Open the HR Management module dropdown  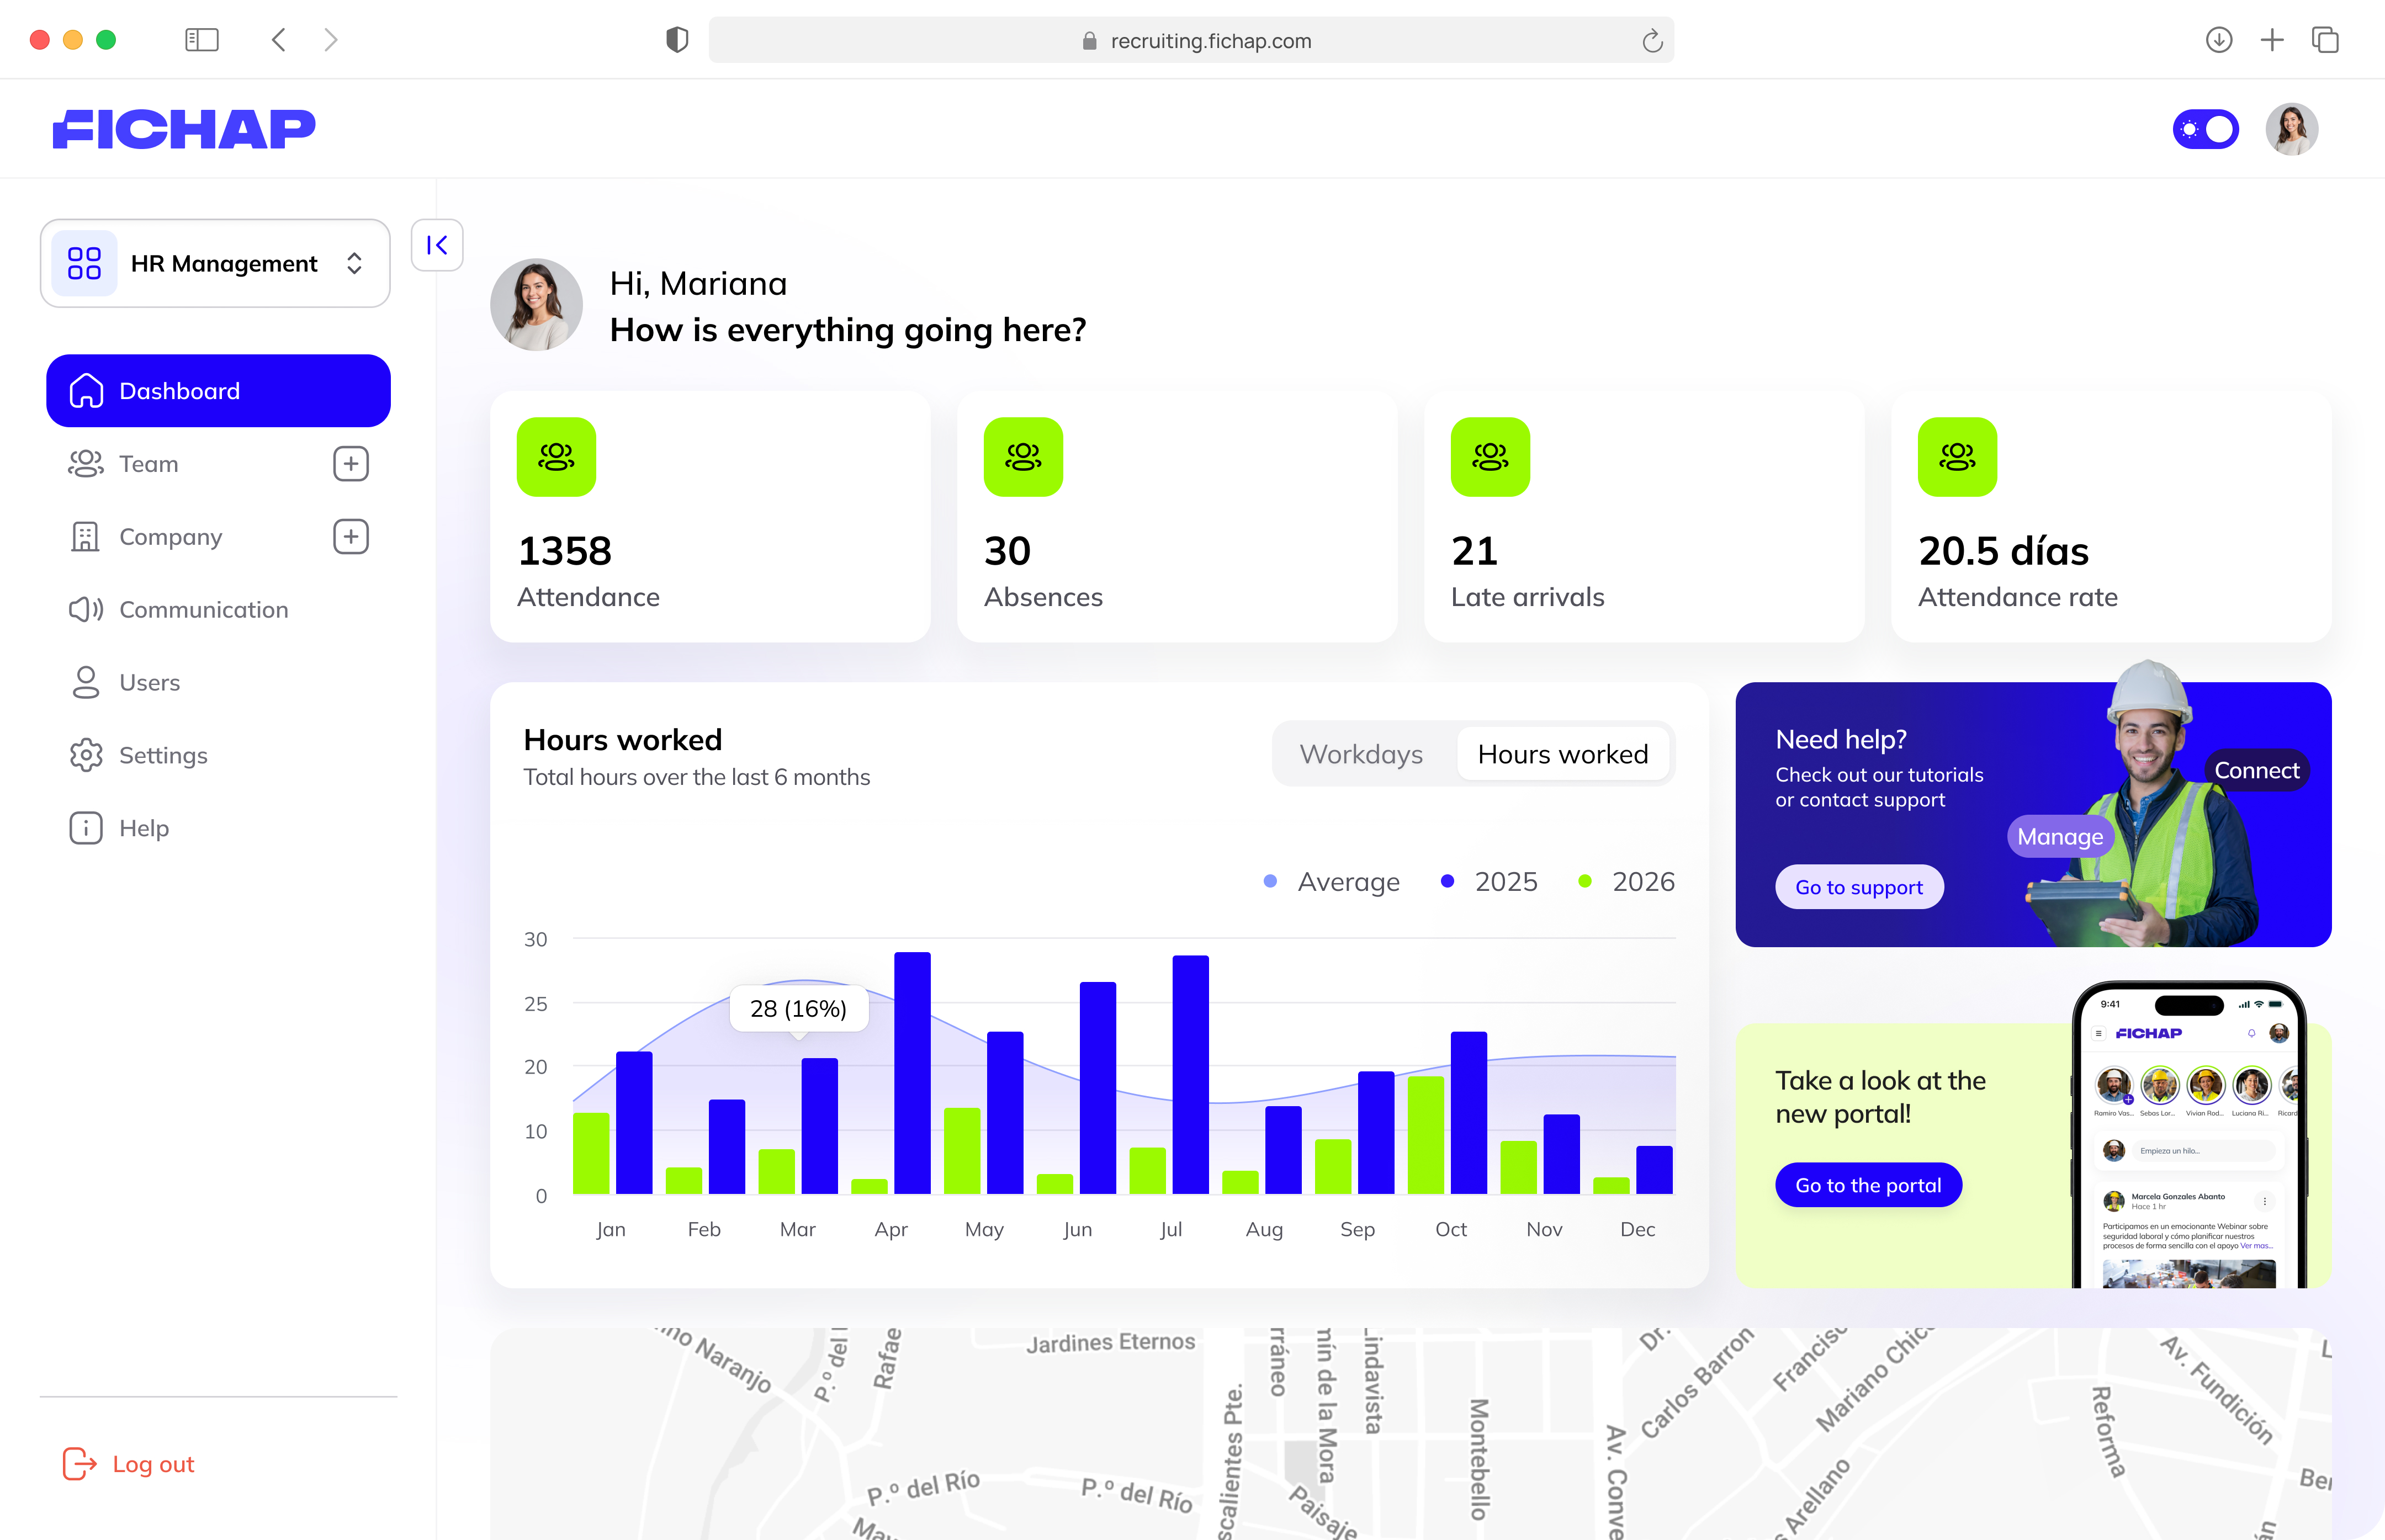(215, 263)
